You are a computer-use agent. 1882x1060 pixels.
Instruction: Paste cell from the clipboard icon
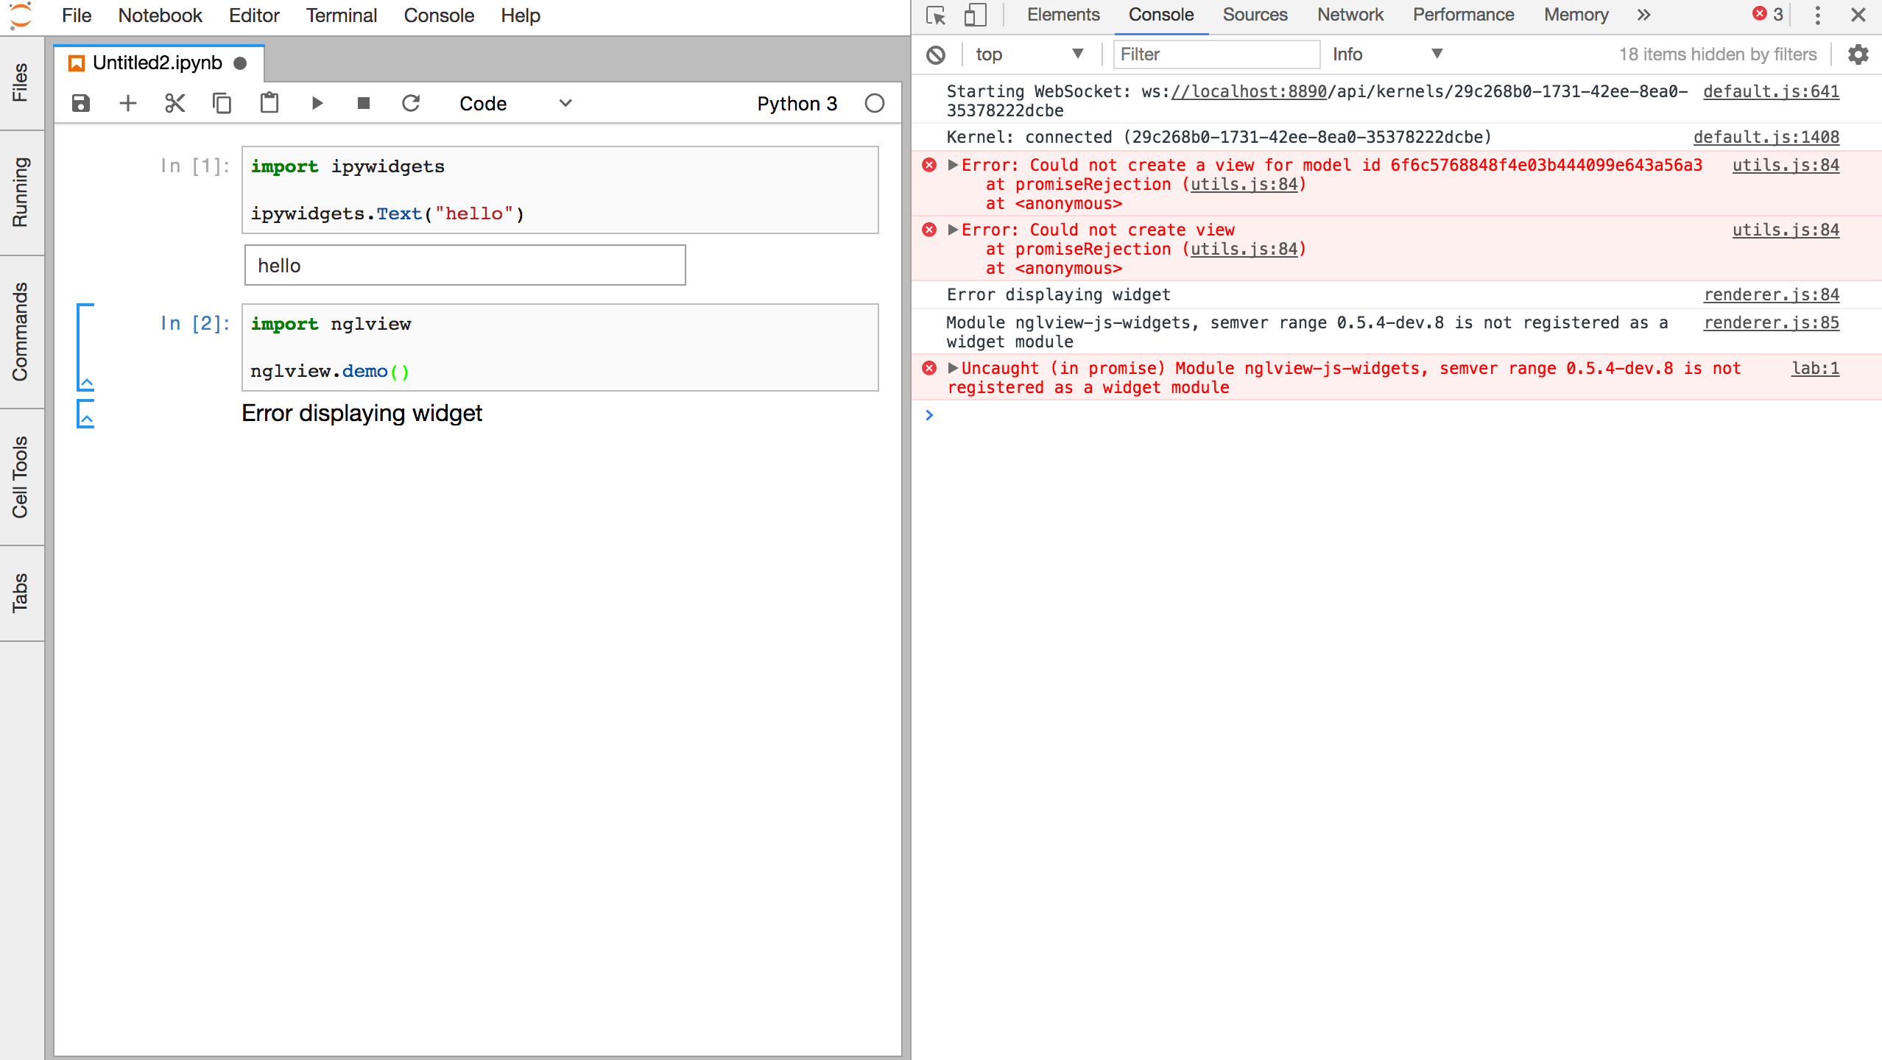click(x=269, y=103)
